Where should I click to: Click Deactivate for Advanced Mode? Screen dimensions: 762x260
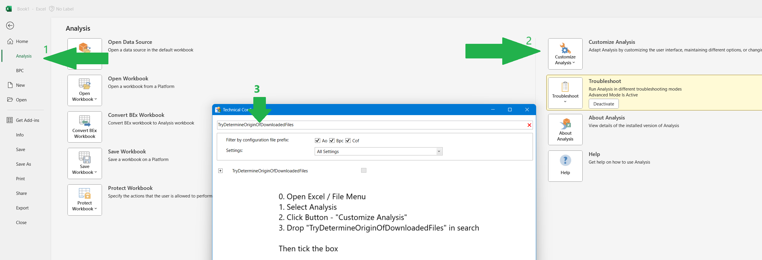tap(603, 104)
